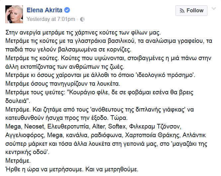Click the word 'Neoset' in the post
This screenshot has height=176, width=221.
click(x=35, y=127)
